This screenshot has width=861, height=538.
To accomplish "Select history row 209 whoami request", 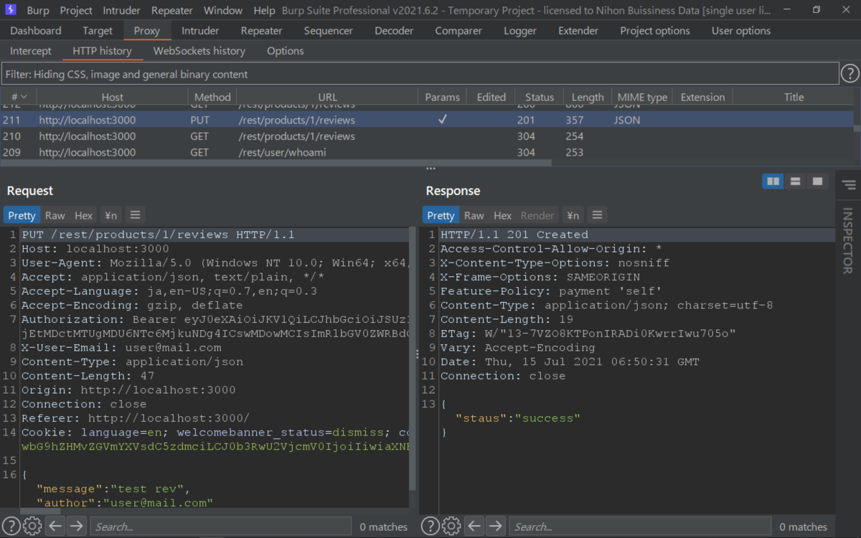I will (427, 152).
